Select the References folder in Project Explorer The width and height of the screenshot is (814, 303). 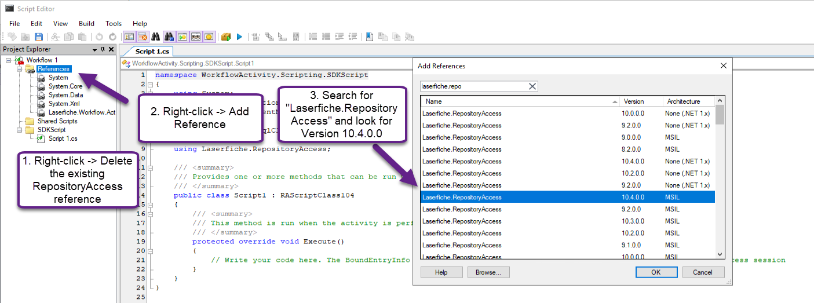(54, 69)
